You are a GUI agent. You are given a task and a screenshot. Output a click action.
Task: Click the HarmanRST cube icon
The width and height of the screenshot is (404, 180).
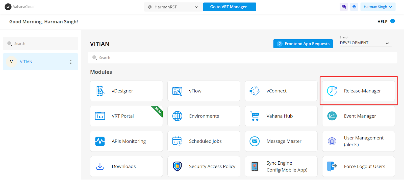click(150, 7)
